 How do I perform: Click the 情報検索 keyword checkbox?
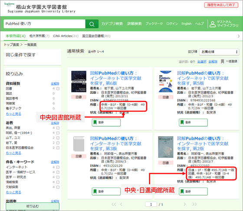point(58,182)
